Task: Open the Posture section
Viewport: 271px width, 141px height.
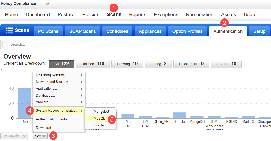Action: pyautogui.click(x=66, y=15)
